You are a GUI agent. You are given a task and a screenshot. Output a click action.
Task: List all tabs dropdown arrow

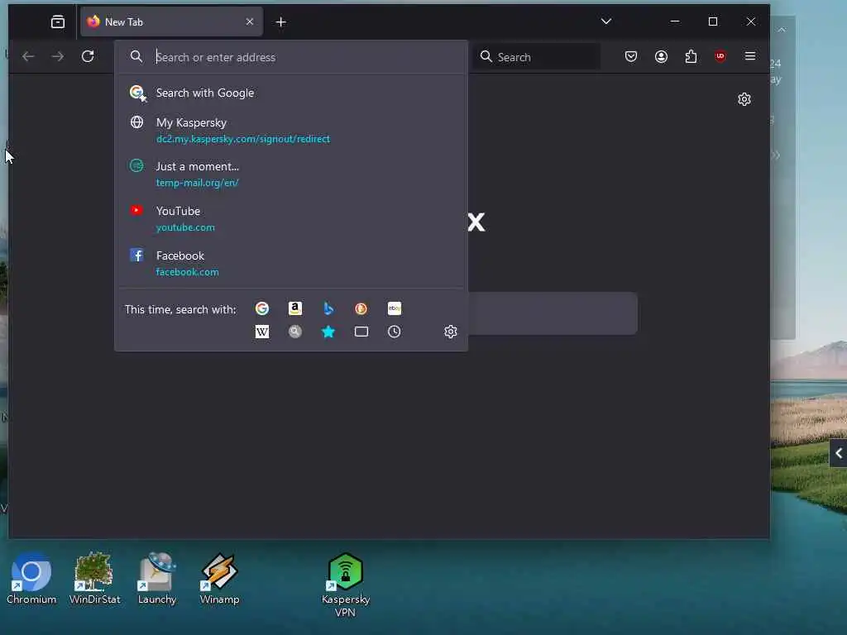point(606,21)
